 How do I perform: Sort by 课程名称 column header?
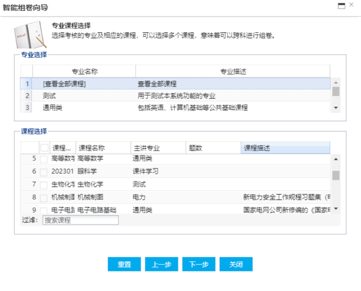[x=103, y=148]
